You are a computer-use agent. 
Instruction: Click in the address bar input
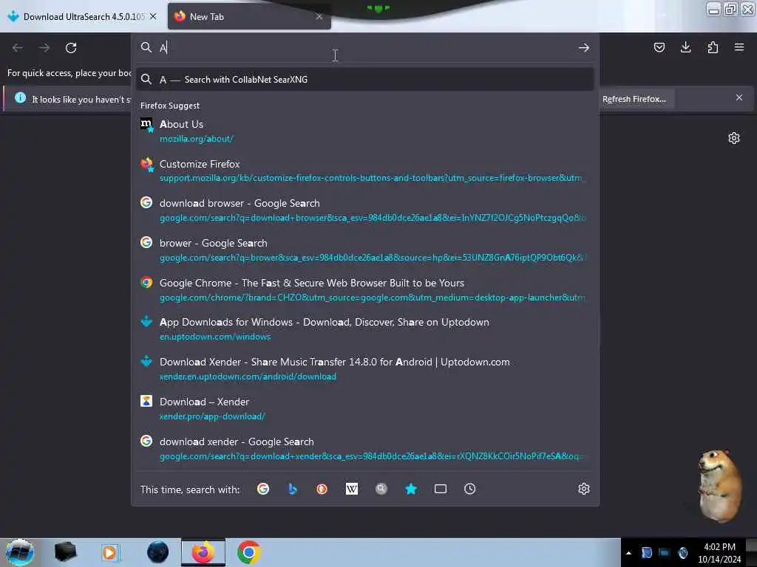tap(367, 47)
